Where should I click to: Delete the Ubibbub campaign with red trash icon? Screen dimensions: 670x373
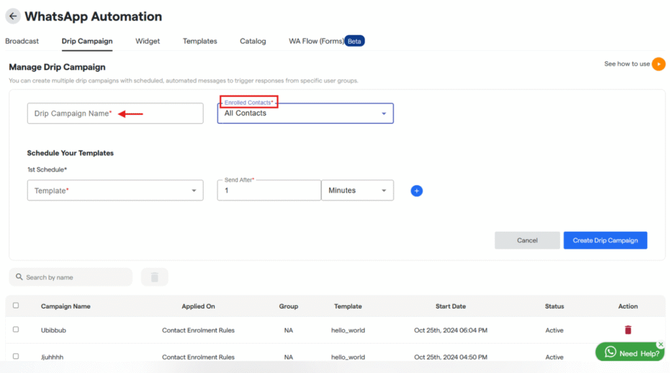[x=628, y=330]
